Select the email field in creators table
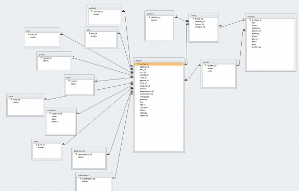Image resolution: width=299 pixels, height=191 pixels. (x=254, y=42)
